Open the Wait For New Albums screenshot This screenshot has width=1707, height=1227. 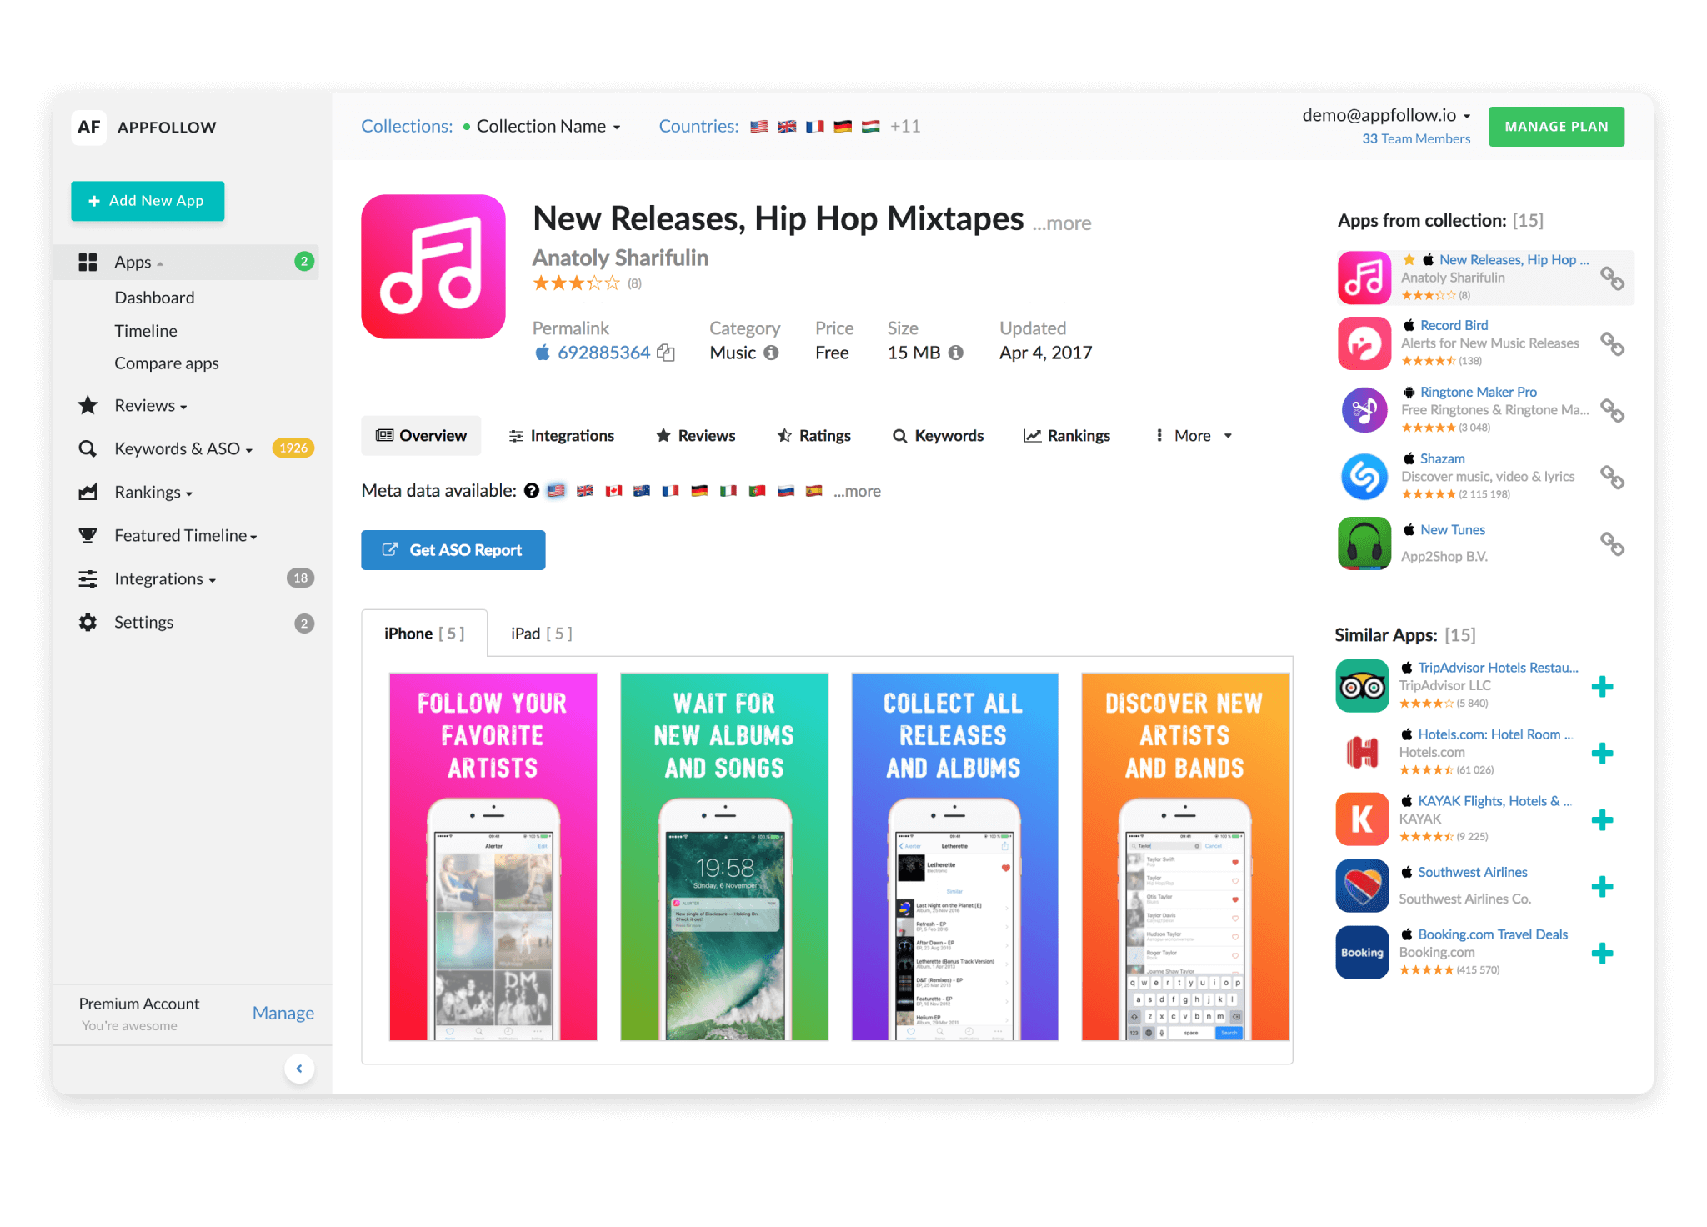coord(724,857)
